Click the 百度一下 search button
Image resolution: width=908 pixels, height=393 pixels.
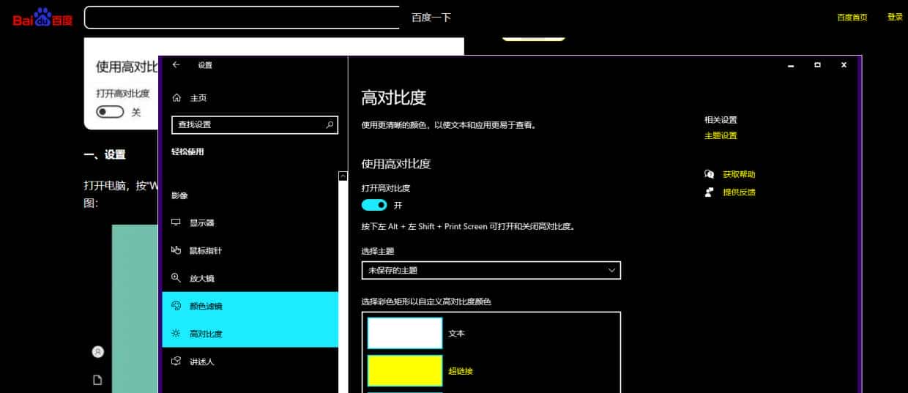(x=431, y=18)
